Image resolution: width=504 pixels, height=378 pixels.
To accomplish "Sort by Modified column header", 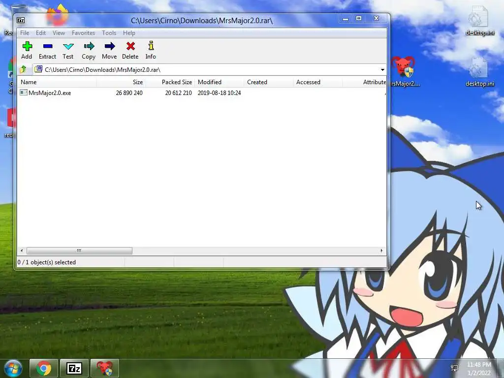I will tap(219, 82).
